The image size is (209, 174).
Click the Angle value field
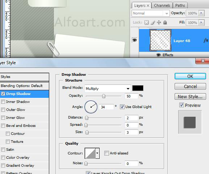106,107
